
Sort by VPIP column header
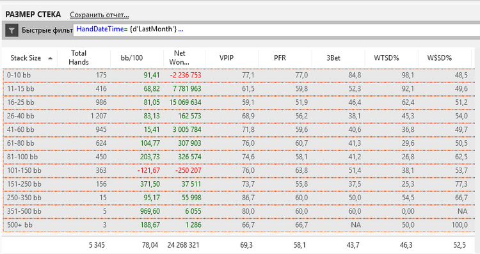232,58
